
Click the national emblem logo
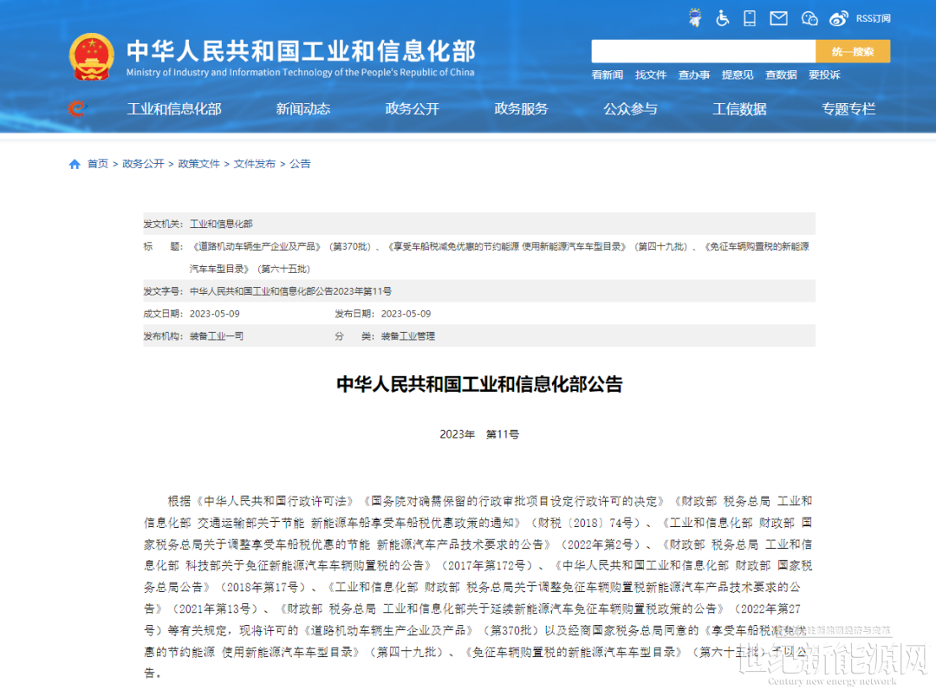(92, 56)
